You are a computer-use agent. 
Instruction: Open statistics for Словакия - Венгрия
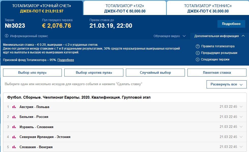point(14,147)
